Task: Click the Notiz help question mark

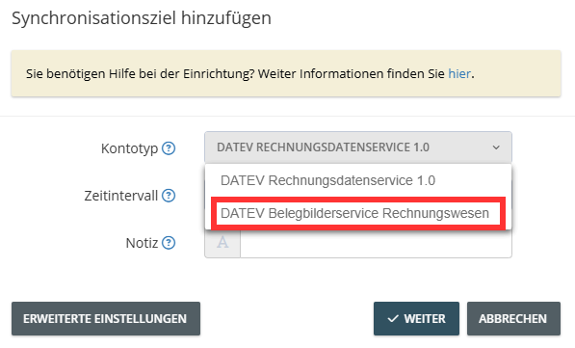Action: pos(169,243)
